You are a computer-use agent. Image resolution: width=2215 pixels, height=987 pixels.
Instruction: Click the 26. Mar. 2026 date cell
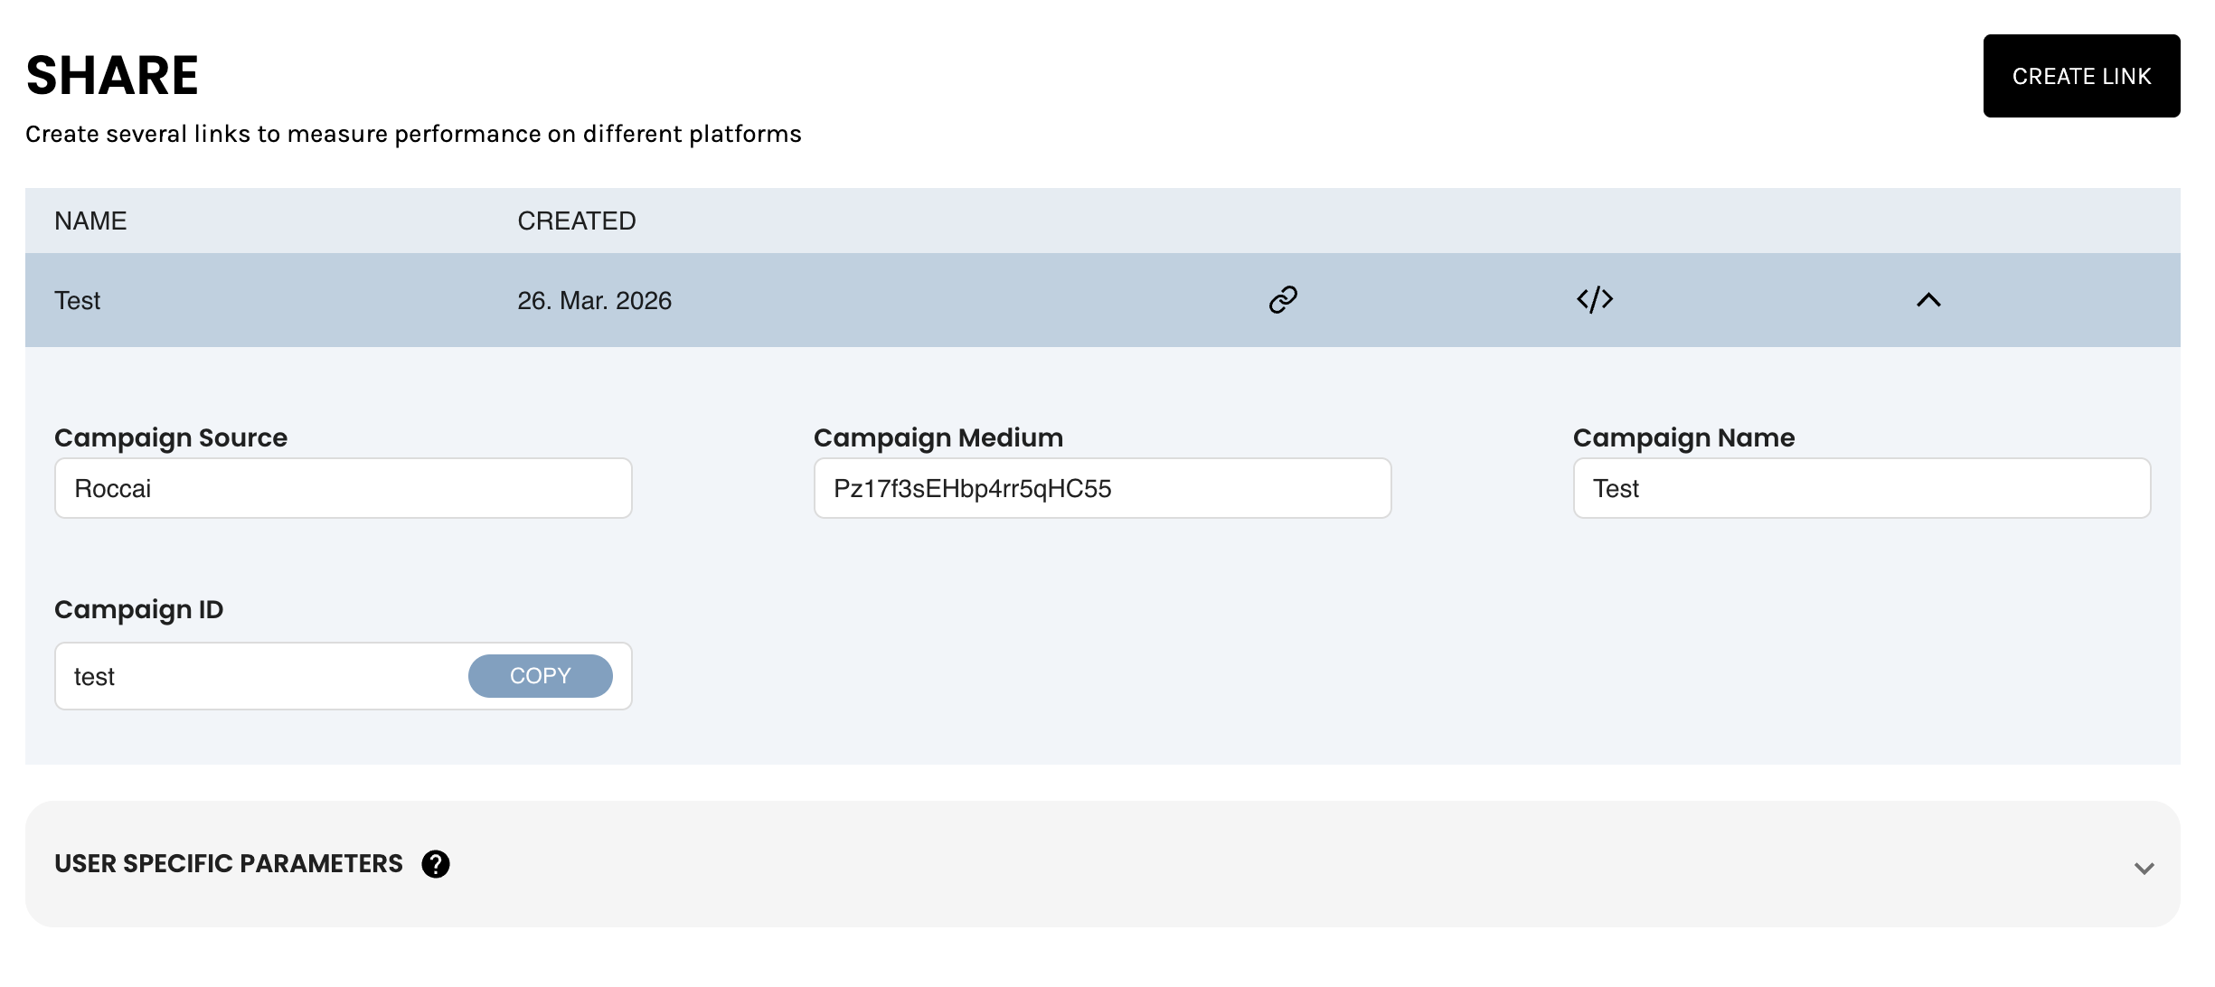(x=594, y=301)
